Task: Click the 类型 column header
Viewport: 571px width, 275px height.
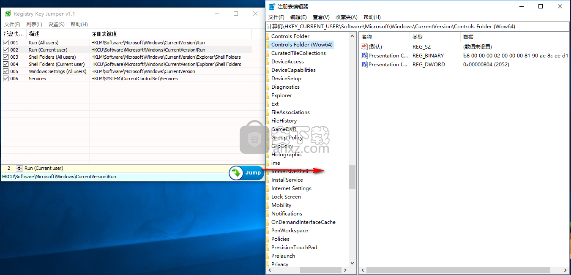Action: [x=435, y=37]
